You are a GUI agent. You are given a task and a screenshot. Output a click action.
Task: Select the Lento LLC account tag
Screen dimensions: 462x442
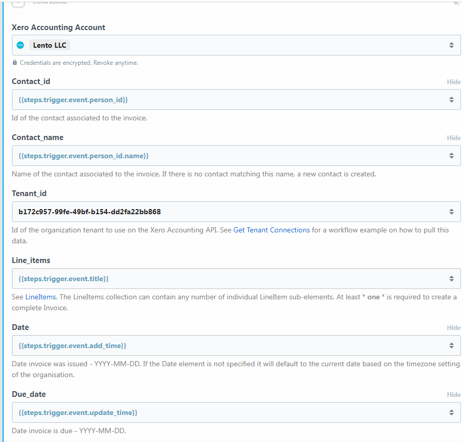click(x=49, y=45)
